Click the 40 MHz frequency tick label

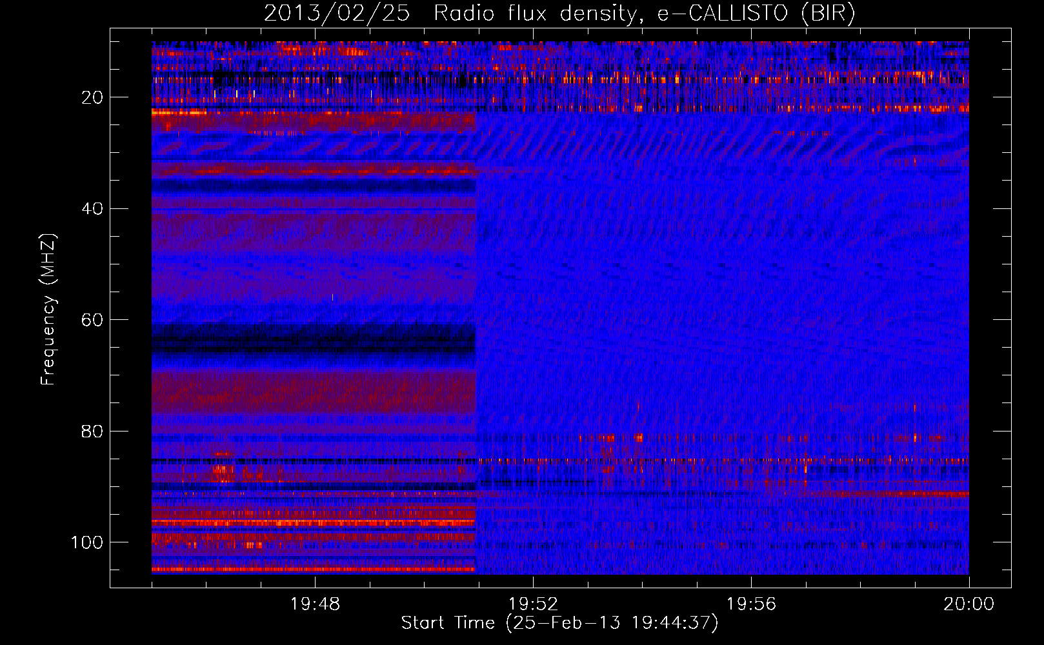[92, 209]
